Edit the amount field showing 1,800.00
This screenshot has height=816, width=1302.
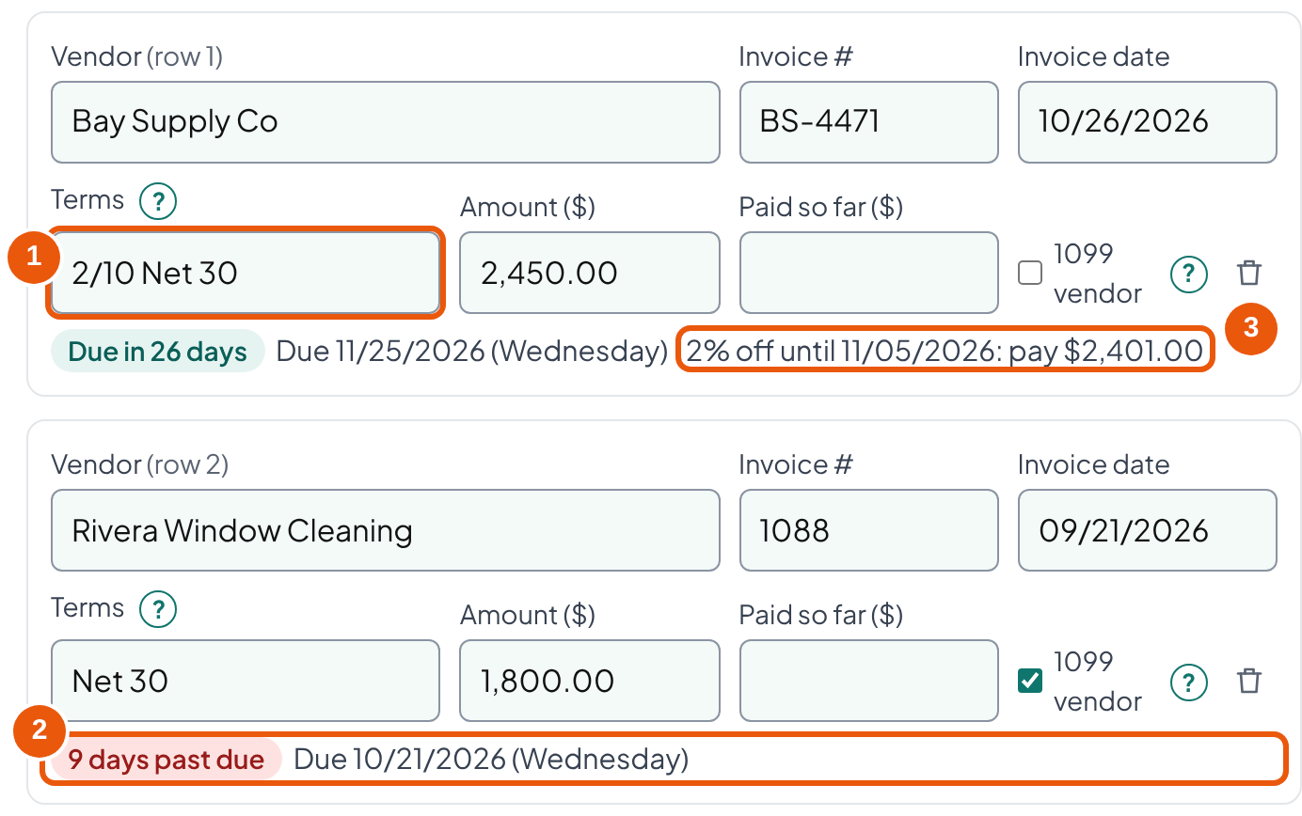pyautogui.click(x=590, y=681)
